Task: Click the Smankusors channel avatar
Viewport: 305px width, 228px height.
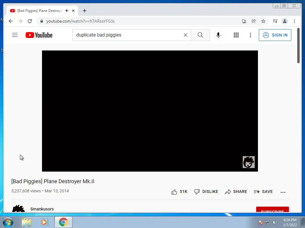Action: 18,209
